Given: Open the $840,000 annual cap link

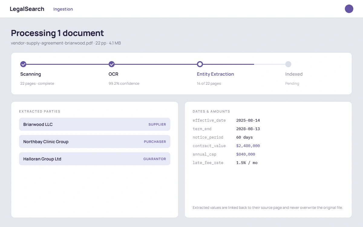Looking at the screenshot, I should coord(246,154).
